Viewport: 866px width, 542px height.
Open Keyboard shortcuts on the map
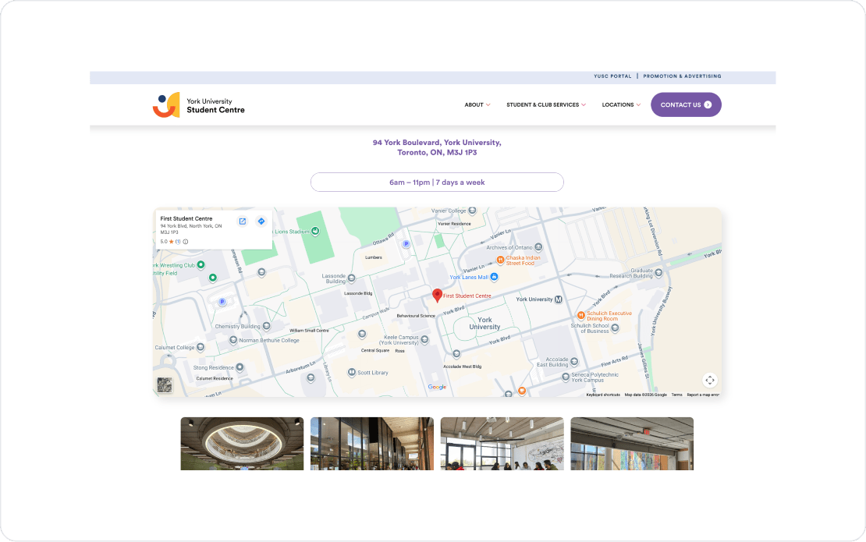[x=603, y=395]
